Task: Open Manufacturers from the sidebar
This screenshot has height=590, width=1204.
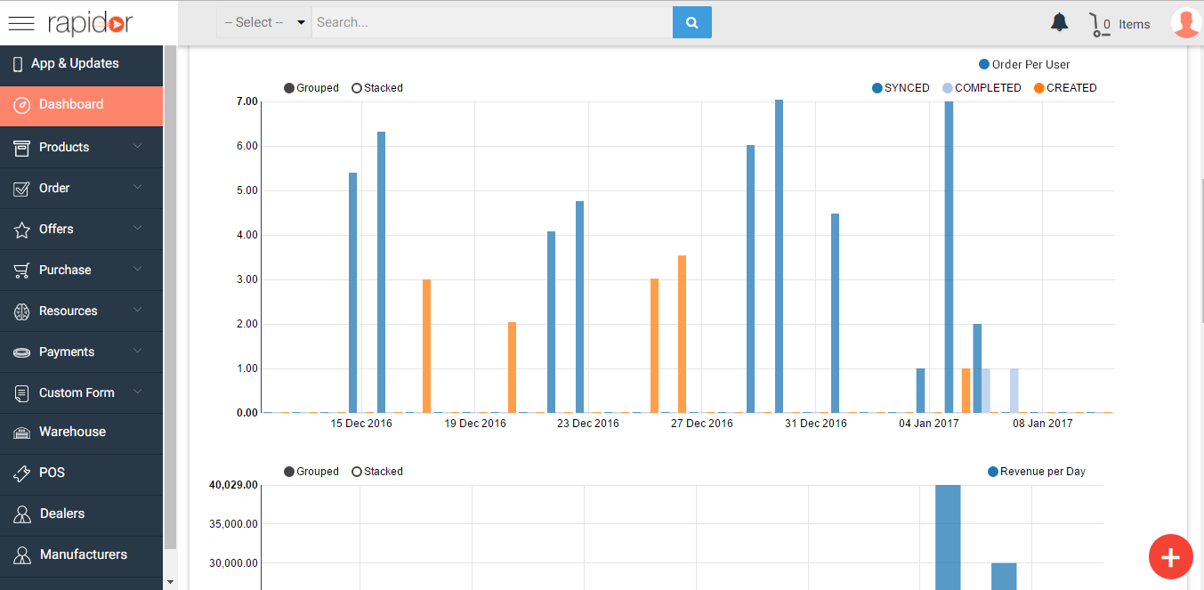Action: pos(83,554)
